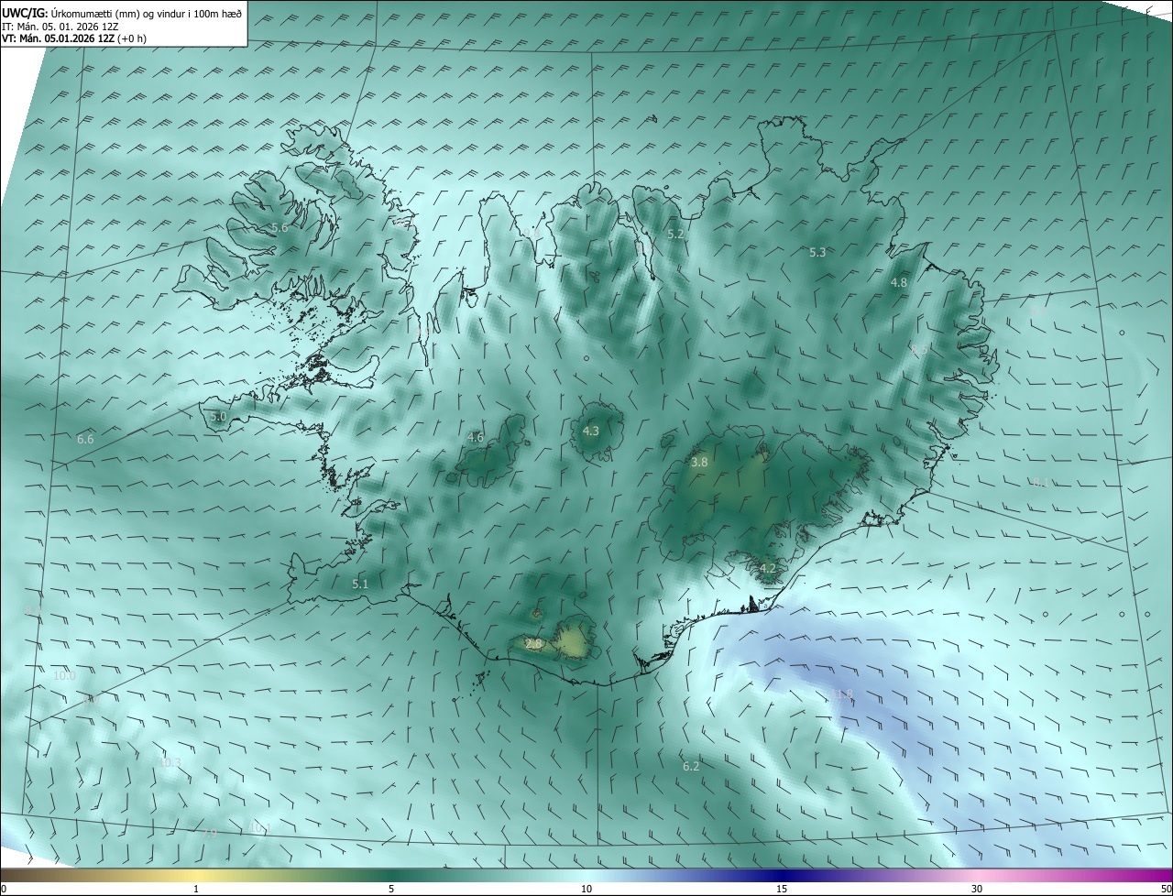The width and height of the screenshot is (1173, 896).
Task: Click the 5.1 value on the southwest peninsula
Action: [360, 584]
